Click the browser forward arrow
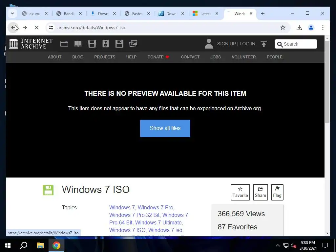This screenshot has height=252, width=336. click(25, 28)
